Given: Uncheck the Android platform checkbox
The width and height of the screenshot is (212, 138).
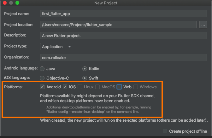Looking at the screenshot, I should point(42,87).
